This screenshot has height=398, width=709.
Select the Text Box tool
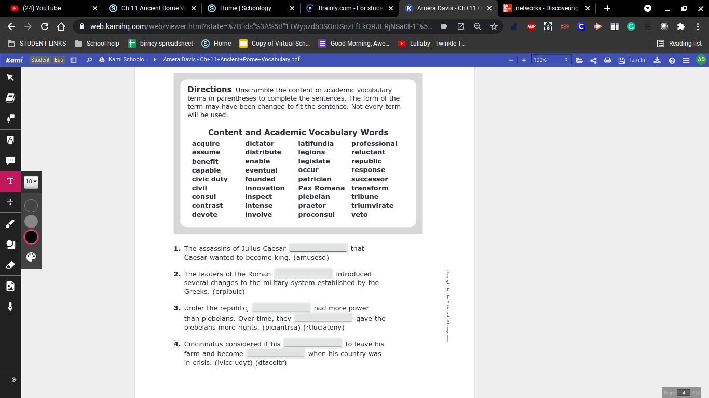pos(10,181)
